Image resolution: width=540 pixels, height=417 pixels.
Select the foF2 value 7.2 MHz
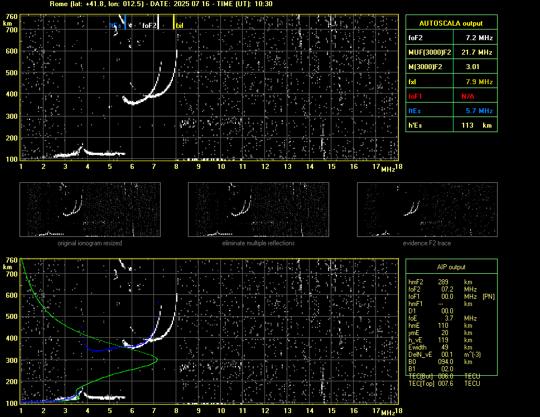point(479,38)
